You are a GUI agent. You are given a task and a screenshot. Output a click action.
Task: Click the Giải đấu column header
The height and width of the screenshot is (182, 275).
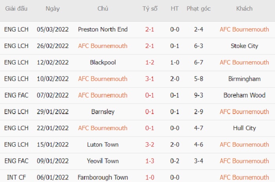point(16,9)
